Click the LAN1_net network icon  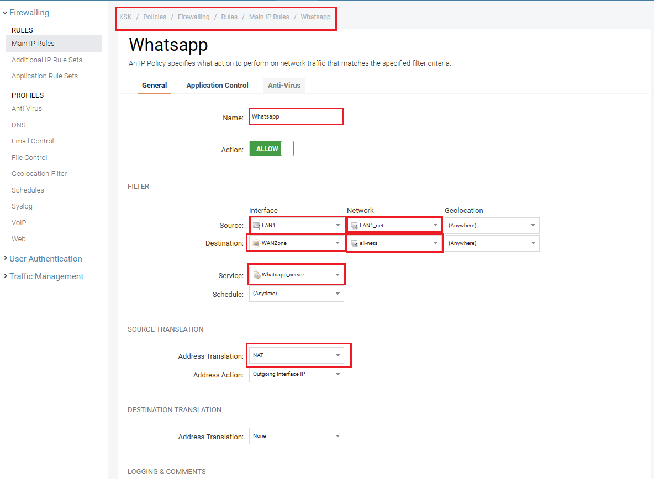click(x=354, y=226)
